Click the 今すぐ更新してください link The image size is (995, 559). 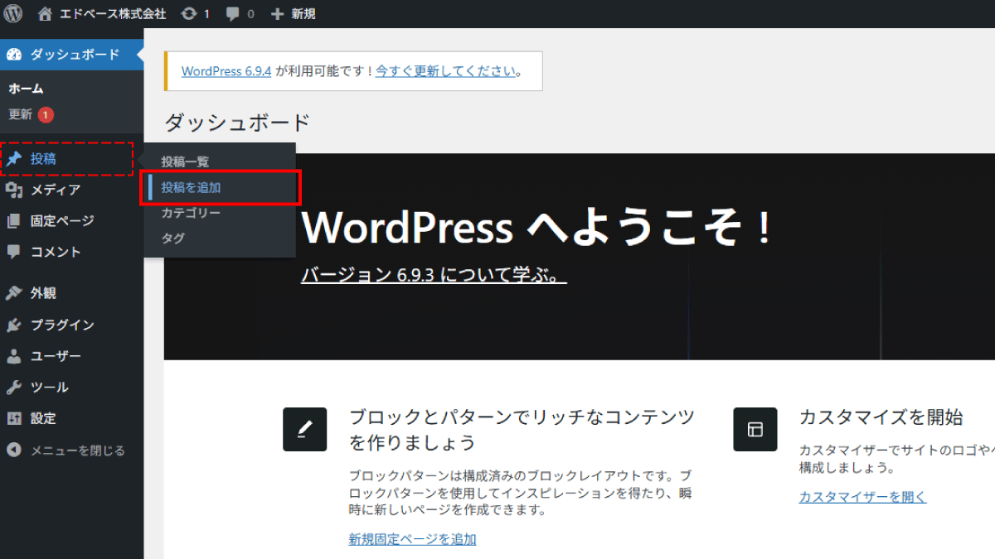pyautogui.click(x=446, y=71)
